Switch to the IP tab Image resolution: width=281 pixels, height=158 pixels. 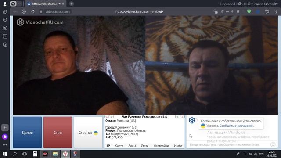click(x=108, y=146)
